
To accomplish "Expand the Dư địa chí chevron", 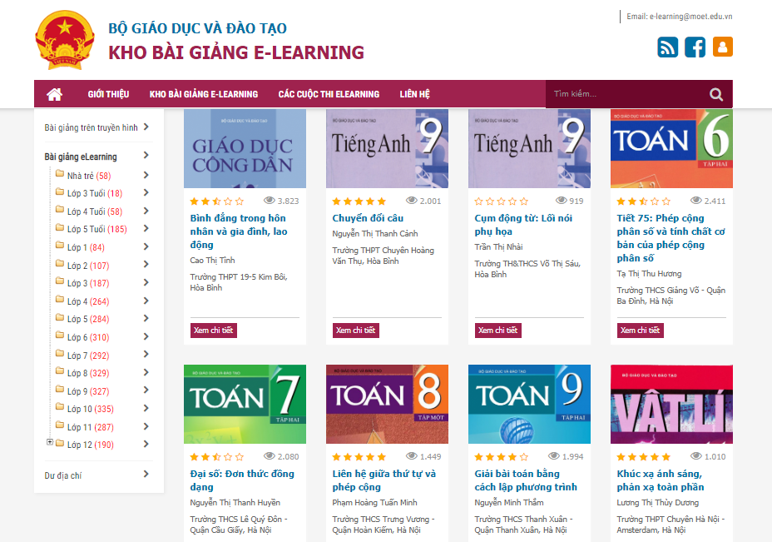I will point(146,474).
